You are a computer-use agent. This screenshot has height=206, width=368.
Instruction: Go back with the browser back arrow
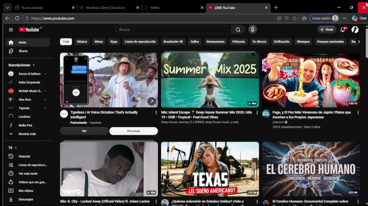(x=7, y=18)
